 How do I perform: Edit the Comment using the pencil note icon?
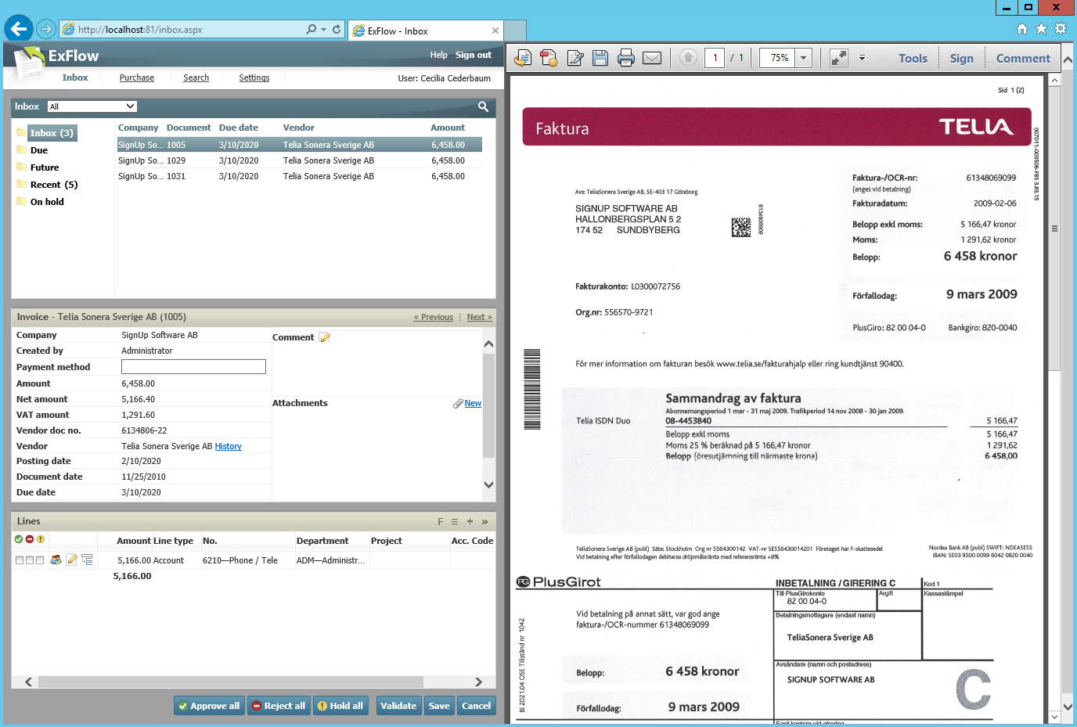[325, 337]
